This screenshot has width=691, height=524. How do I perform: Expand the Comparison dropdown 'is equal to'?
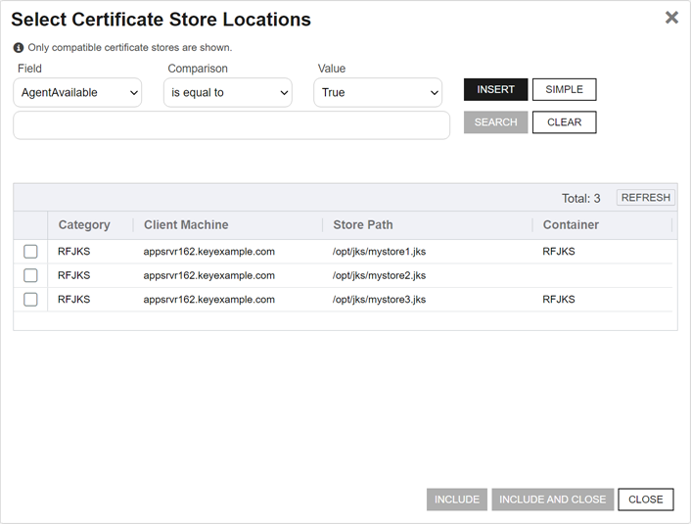(227, 93)
